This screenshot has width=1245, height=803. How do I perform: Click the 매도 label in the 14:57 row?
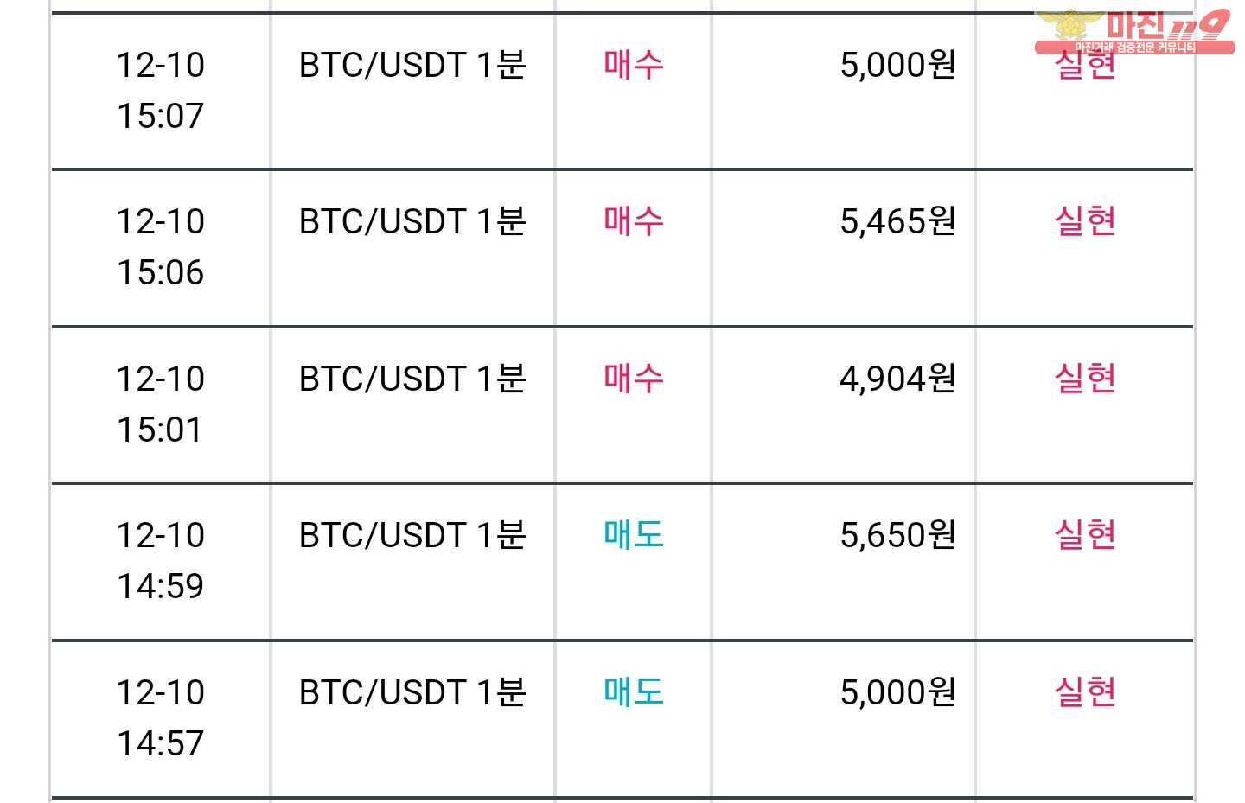point(634,691)
